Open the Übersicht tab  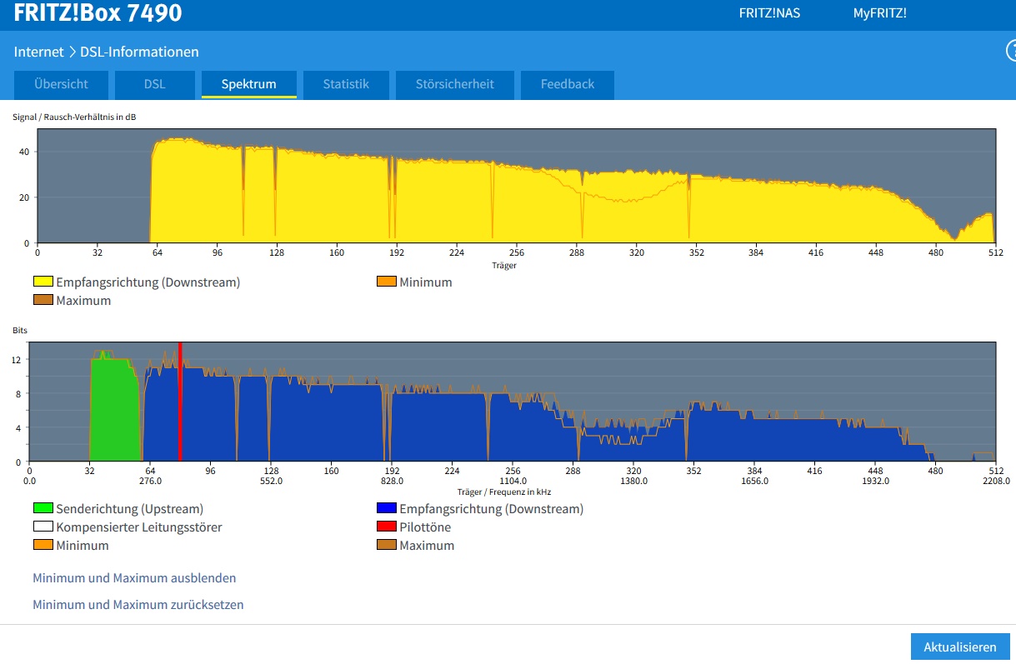pos(61,84)
